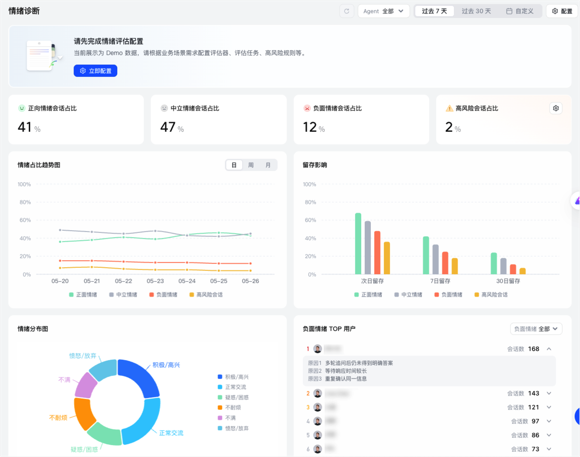
Task: Expand user row with 73 sessions
Action: pyautogui.click(x=549, y=449)
